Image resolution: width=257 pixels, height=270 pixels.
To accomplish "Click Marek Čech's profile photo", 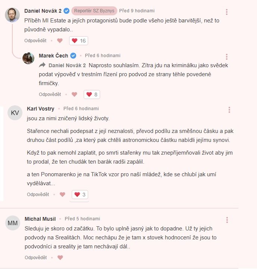I will coord(29,58).
